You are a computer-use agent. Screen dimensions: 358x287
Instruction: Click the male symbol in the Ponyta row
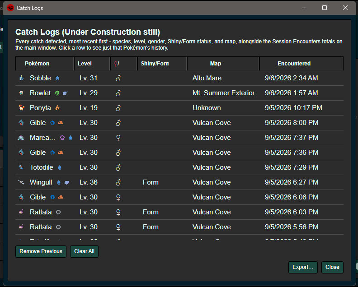coord(118,108)
